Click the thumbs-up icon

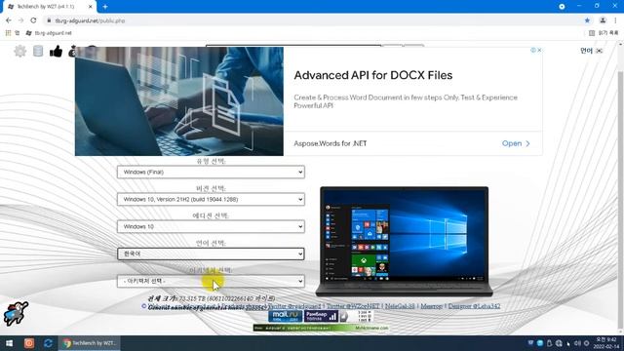point(56,51)
